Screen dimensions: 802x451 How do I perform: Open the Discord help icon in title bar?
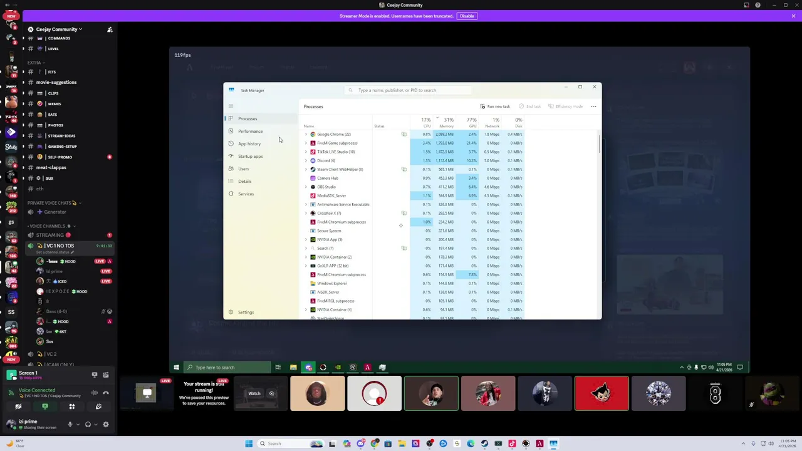click(x=758, y=5)
